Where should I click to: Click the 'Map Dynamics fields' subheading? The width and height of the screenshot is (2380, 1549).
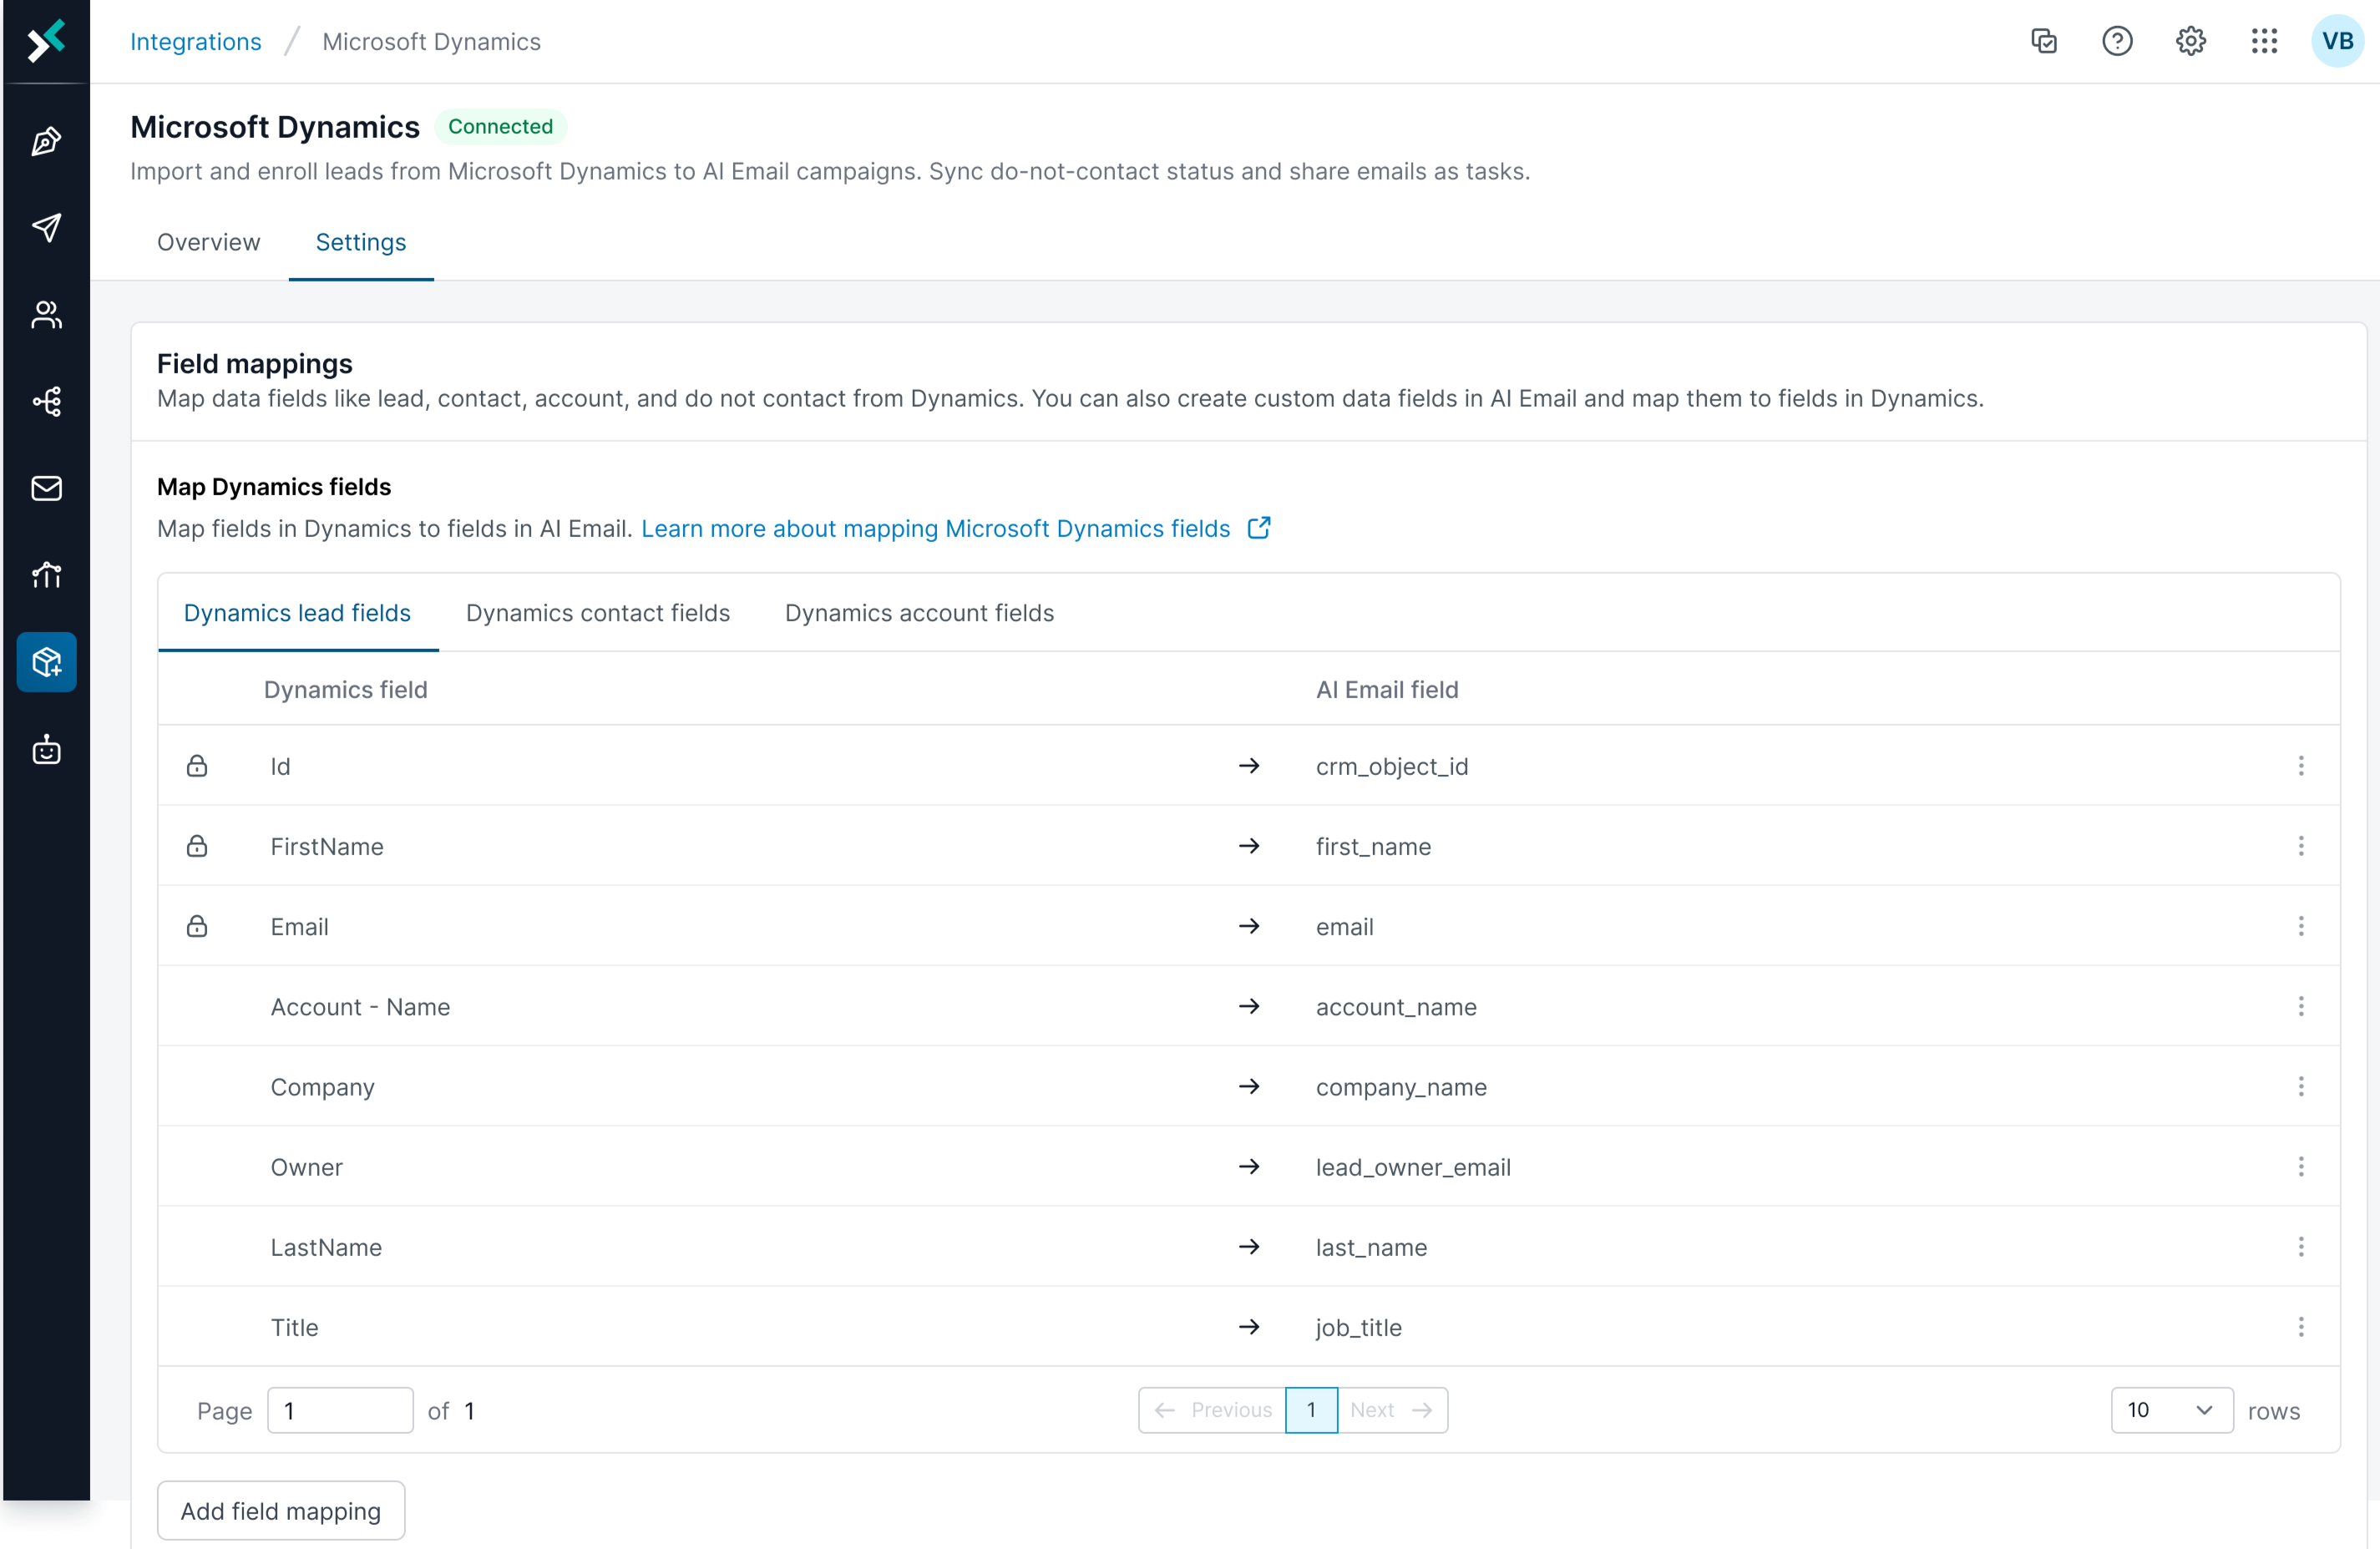(x=274, y=487)
